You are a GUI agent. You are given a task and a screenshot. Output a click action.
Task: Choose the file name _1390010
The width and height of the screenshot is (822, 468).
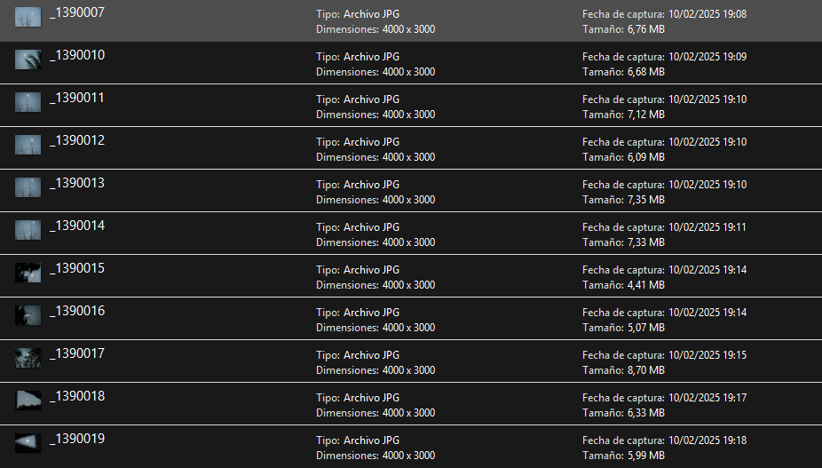[x=77, y=55]
